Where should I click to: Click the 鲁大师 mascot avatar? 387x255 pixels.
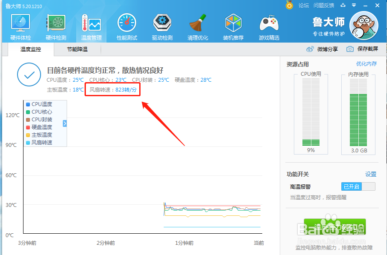[364, 26]
